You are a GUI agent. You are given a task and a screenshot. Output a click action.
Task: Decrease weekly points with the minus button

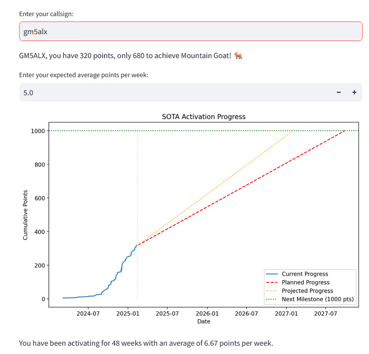coord(338,92)
